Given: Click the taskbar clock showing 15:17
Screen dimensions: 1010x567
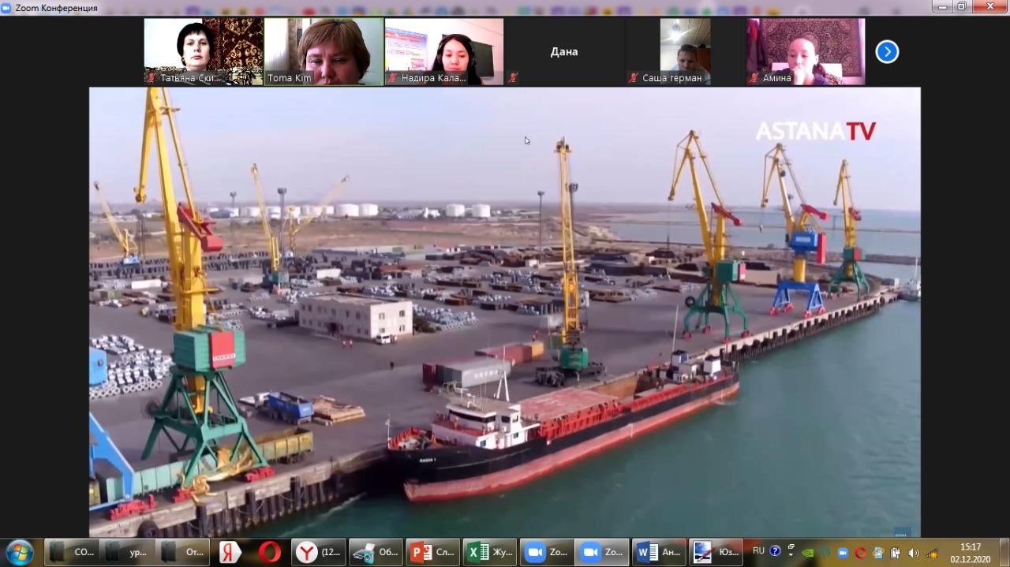Looking at the screenshot, I should [970, 552].
